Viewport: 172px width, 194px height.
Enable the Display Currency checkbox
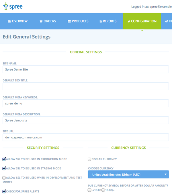[89, 159]
